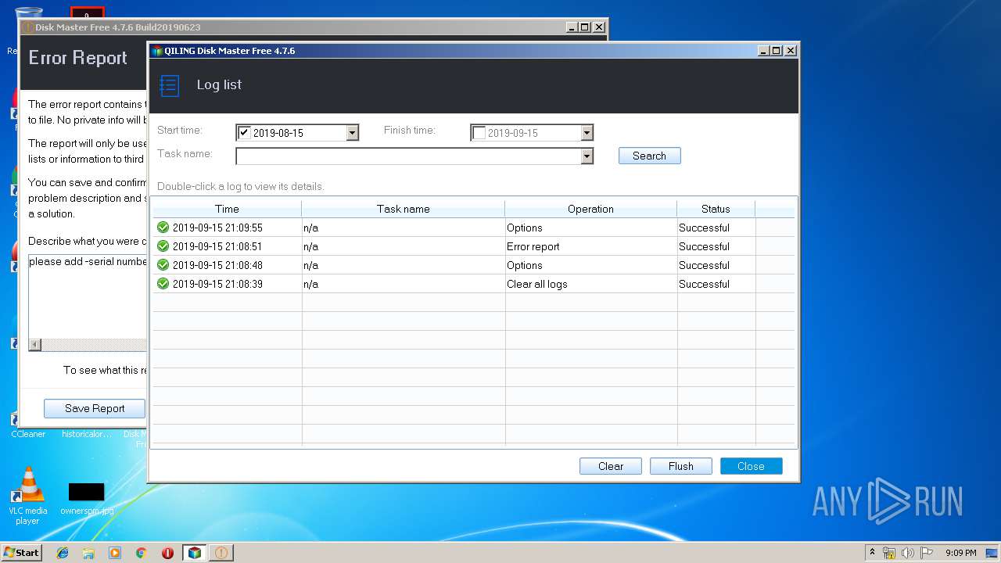Switch to Disk Master cube taskbar item
1001x563 pixels.
click(195, 553)
